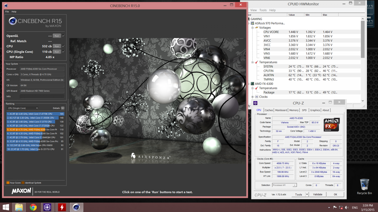Switch to the Graphics tab in CPU-Z
This screenshot has width=378, height=212.
(315, 110)
